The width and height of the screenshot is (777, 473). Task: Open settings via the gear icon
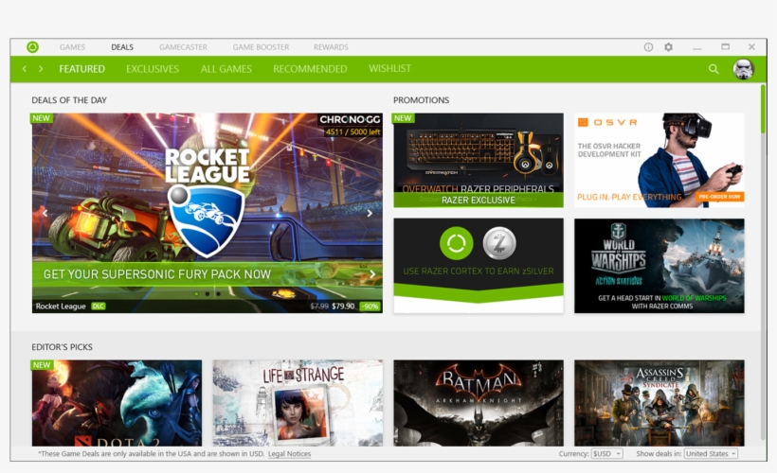[668, 47]
